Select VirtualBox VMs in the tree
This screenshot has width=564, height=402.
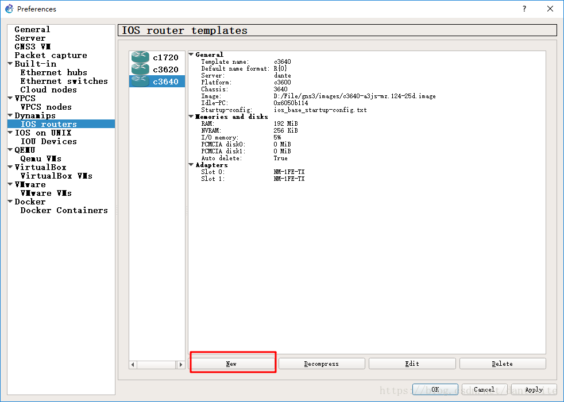(x=56, y=176)
